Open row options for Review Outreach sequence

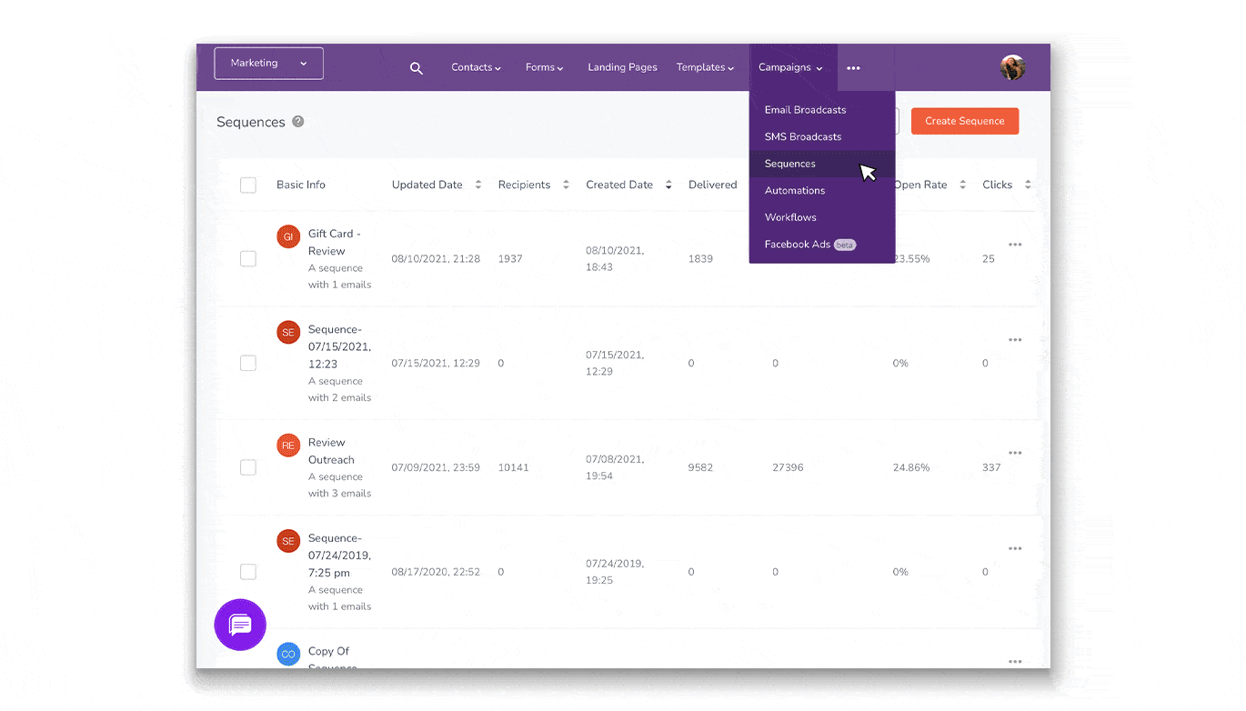(x=1015, y=453)
